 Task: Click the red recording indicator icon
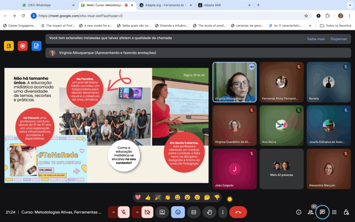point(23,46)
